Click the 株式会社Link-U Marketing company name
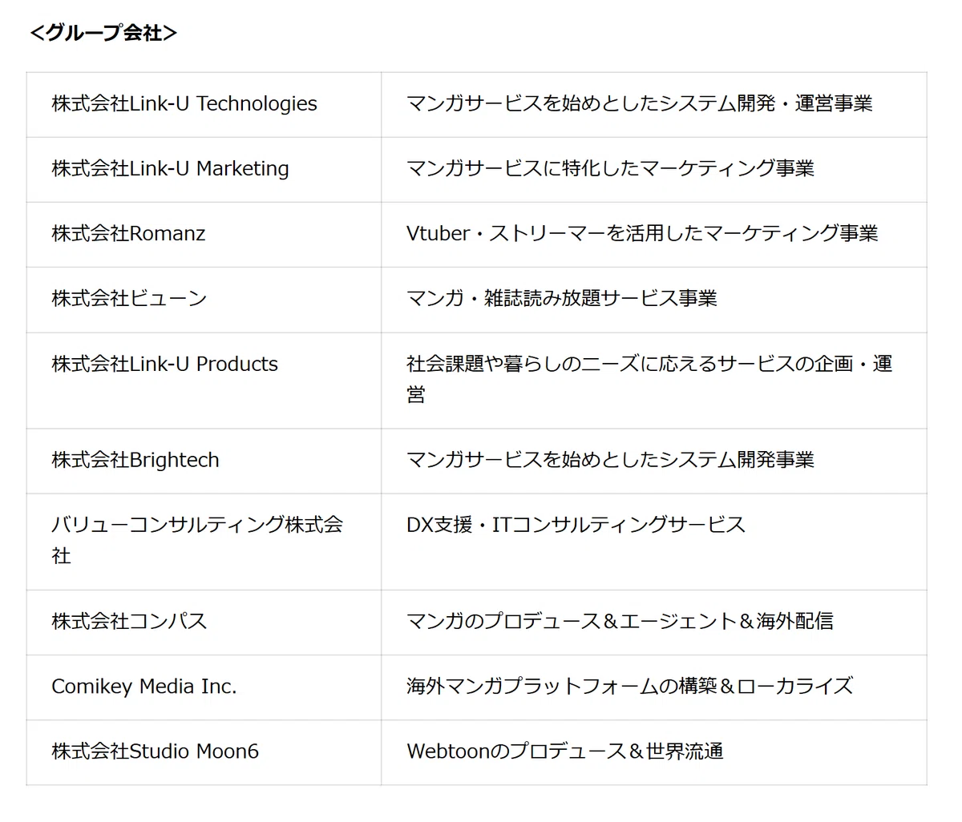 pyautogui.click(x=170, y=168)
